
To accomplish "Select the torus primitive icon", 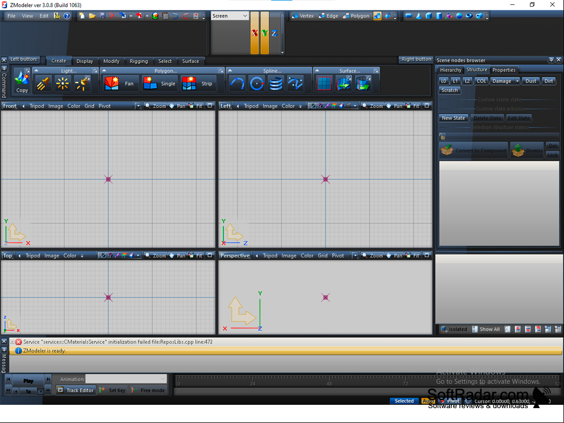I will 469,16.
